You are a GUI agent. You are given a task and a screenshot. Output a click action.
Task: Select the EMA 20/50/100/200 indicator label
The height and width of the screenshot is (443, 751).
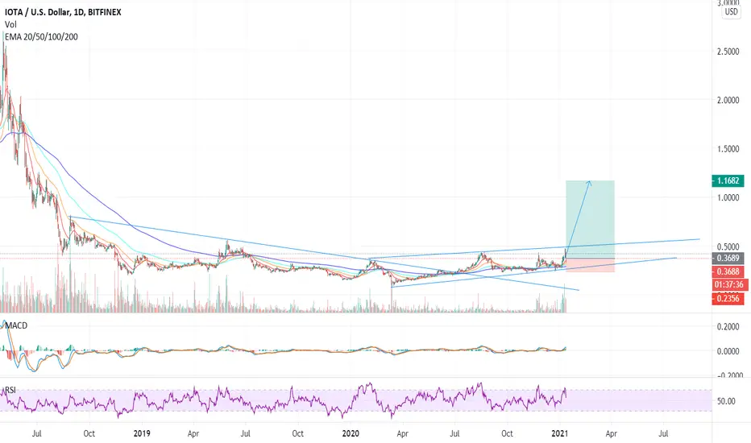[41, 37]
